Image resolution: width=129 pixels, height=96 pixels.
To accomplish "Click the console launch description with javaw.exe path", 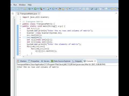I will pyautogui.click(x=61, y=64).
